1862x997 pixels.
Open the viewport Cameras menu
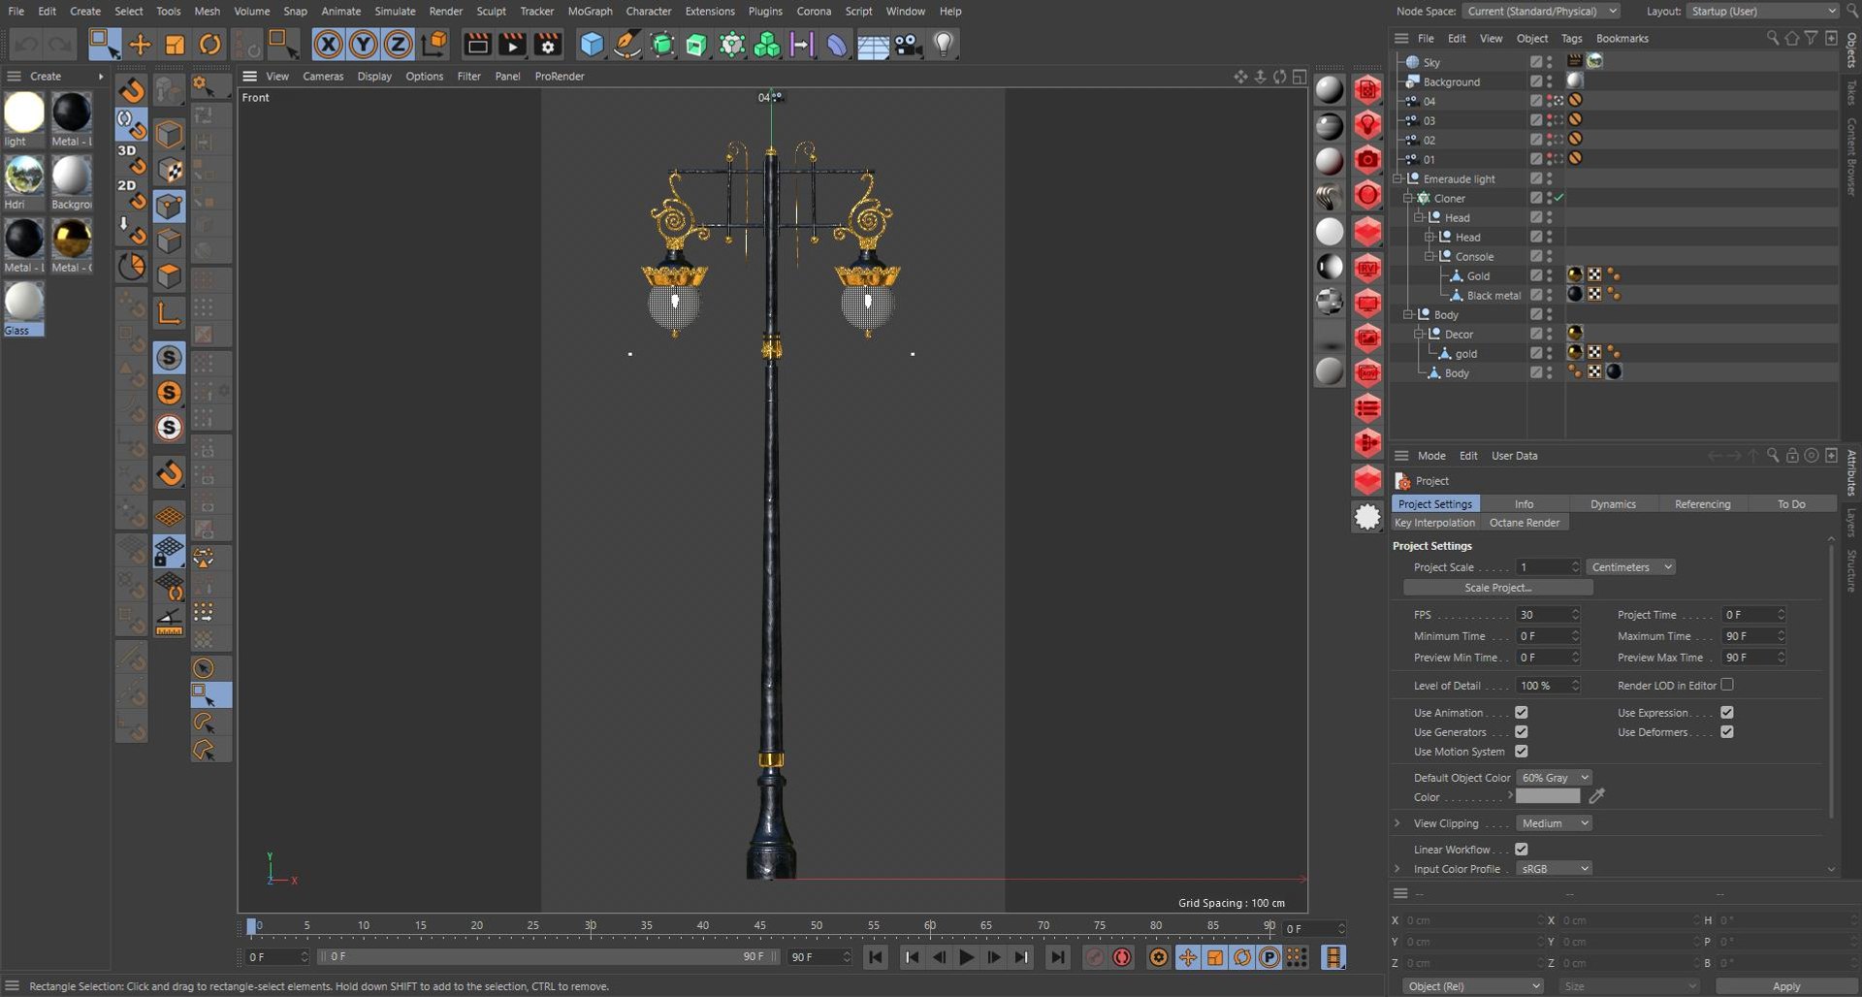tap(323, 76)
